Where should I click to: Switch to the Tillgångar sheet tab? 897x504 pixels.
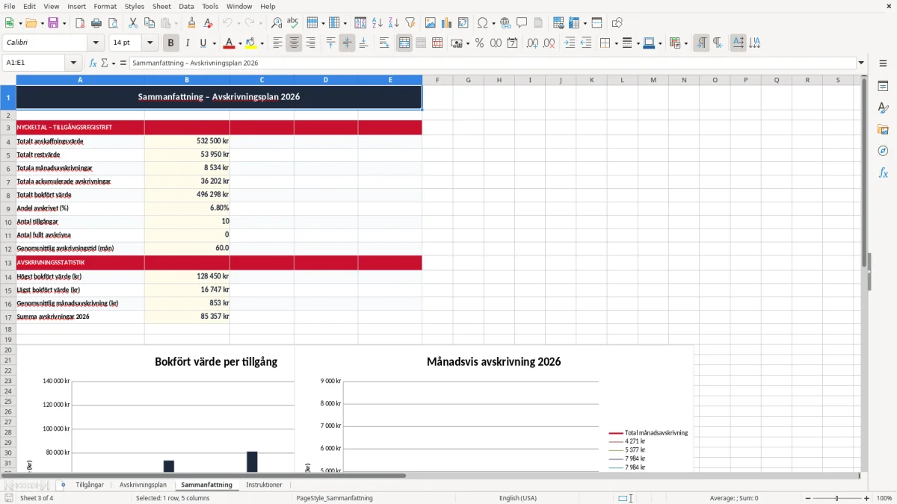click(90, 485)
